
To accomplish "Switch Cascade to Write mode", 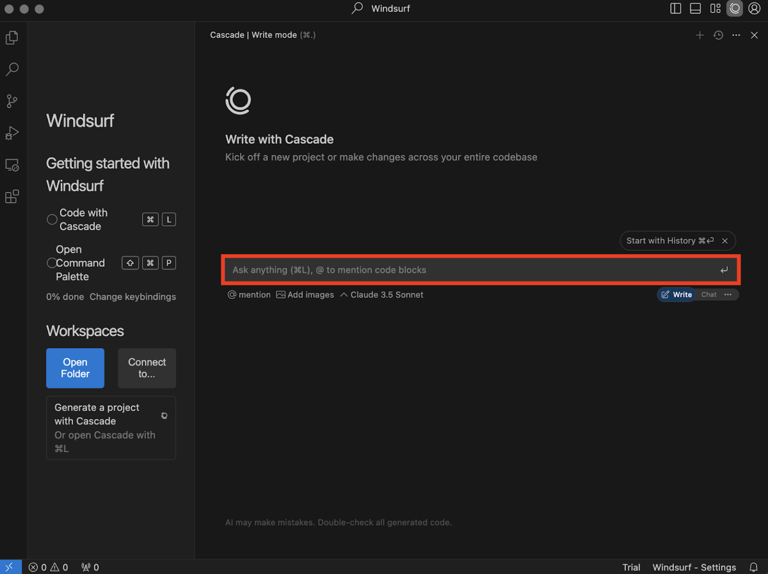I will 676,295.
